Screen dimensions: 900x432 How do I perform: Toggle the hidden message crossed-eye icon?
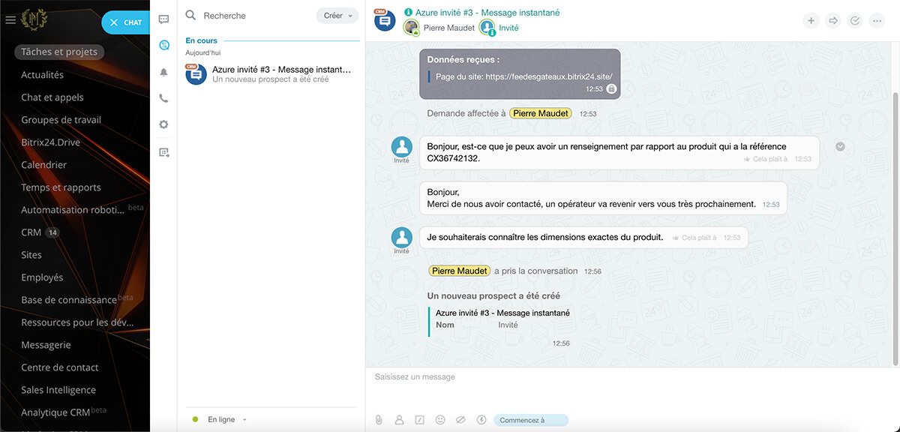[460, 420]
